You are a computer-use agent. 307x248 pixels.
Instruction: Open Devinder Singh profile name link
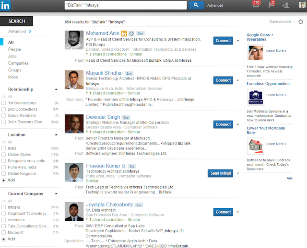coord(103,117)
